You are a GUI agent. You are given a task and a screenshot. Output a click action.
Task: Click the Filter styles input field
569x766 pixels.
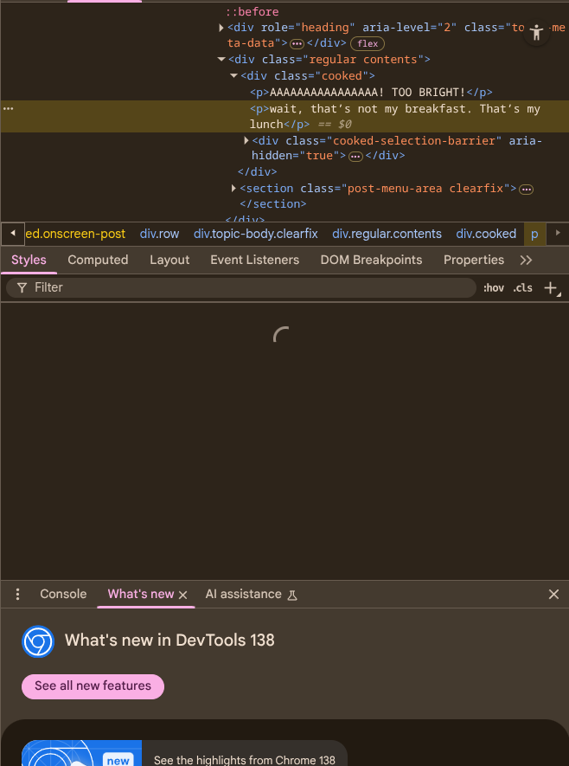(x=241, y=287)
